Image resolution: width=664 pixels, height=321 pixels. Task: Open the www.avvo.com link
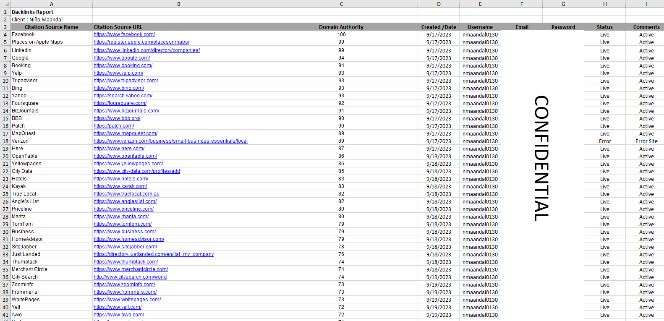(x=119, y=315)
